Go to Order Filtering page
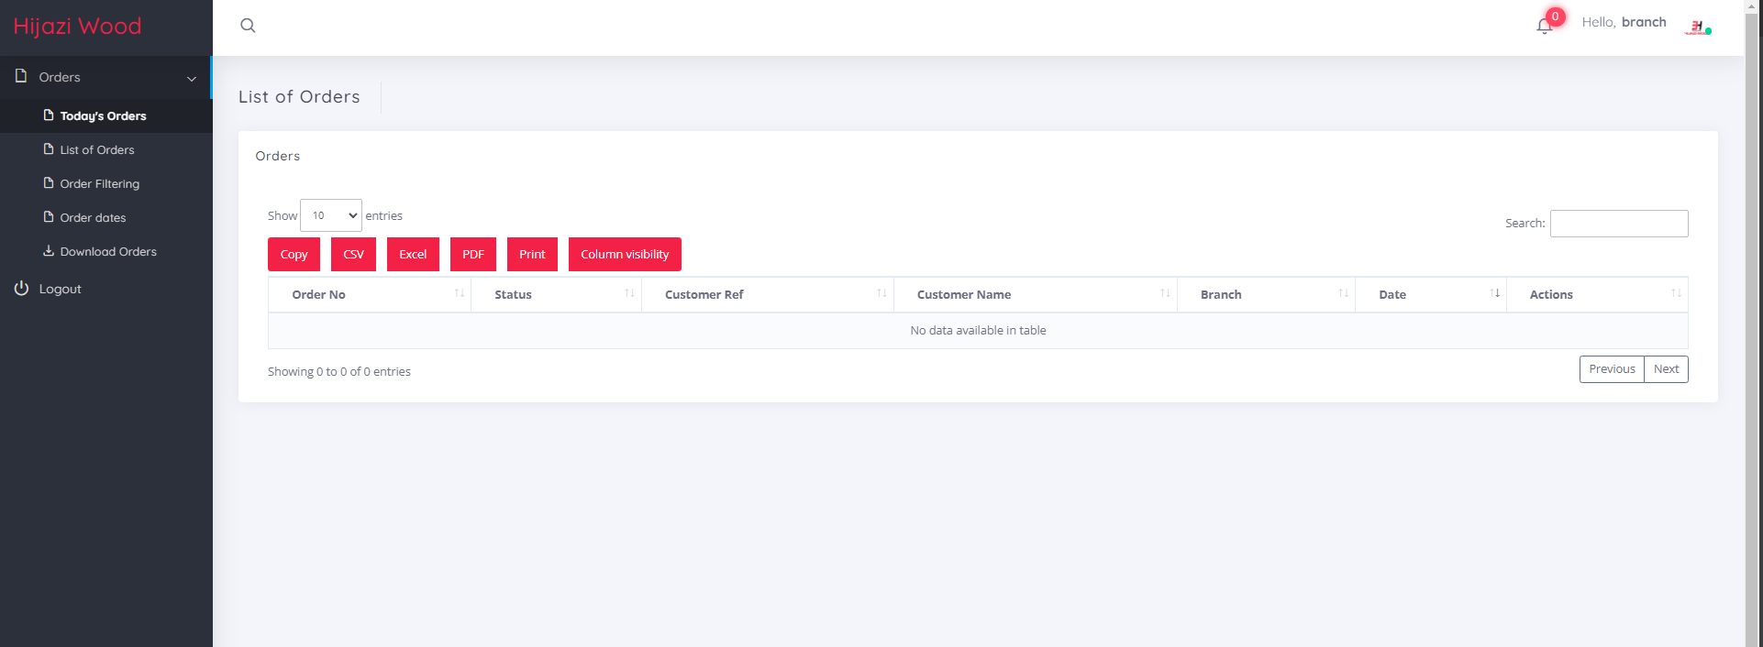This screenshot has height=647, width=1763. tap(99, 184)
